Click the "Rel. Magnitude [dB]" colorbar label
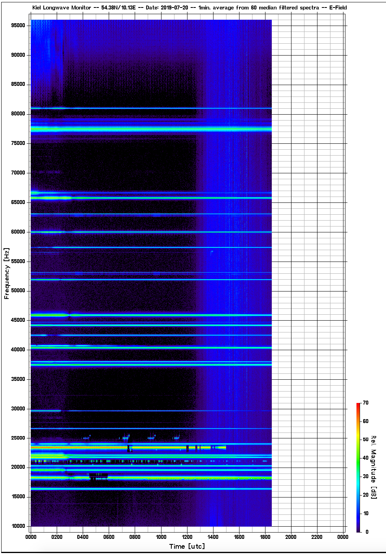 pos(373,467)
